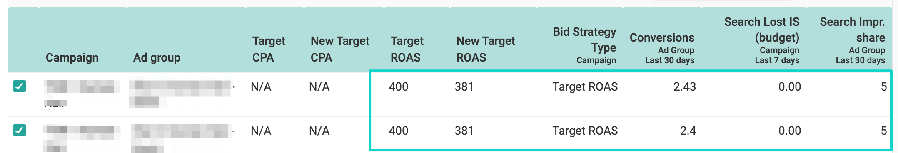The height and width of the screenshot is (153, 898).
Task: Click the Target ROAS column header
Action: click(407, 49)
